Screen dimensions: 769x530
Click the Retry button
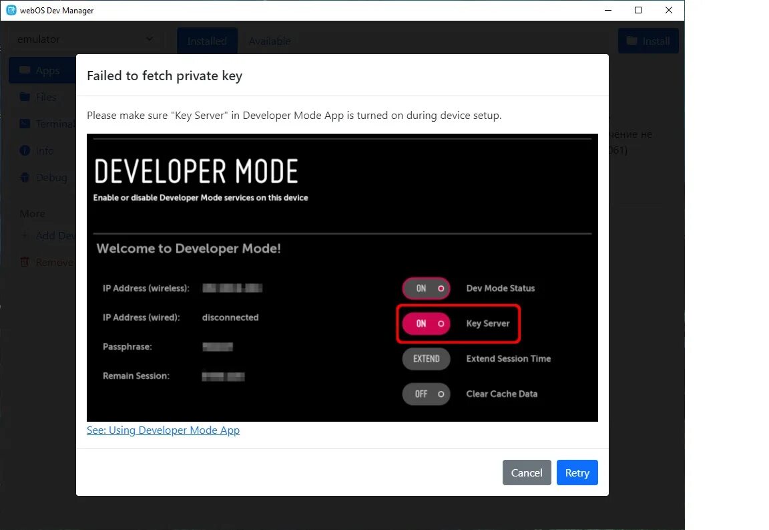[x=577, y=473]
